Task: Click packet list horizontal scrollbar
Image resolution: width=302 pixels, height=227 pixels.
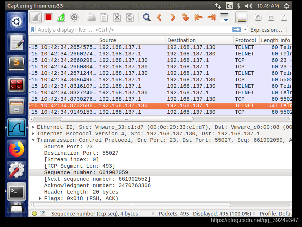Action: [x=126, y=119]
